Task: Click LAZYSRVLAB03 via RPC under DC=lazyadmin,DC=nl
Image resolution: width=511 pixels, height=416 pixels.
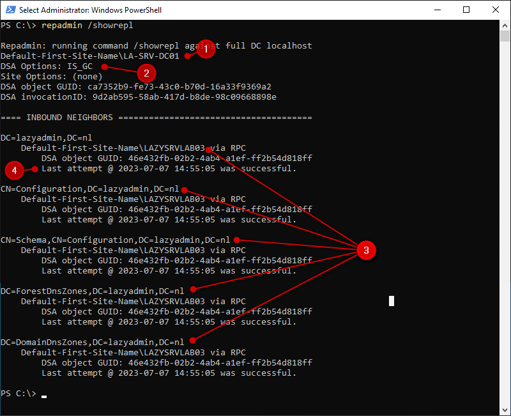Action: pos(133,148)
